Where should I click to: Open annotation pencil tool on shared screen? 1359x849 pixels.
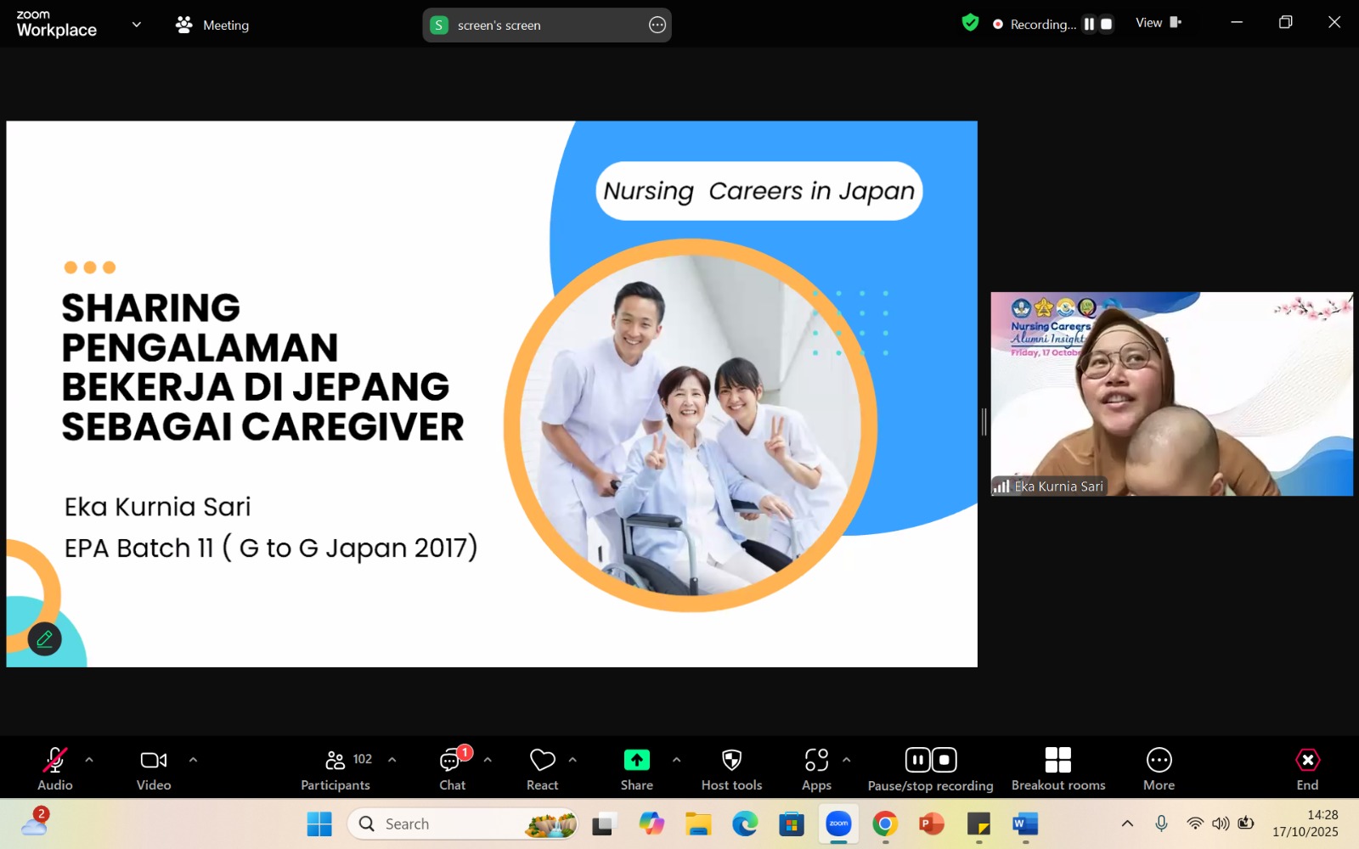(44, 639)
